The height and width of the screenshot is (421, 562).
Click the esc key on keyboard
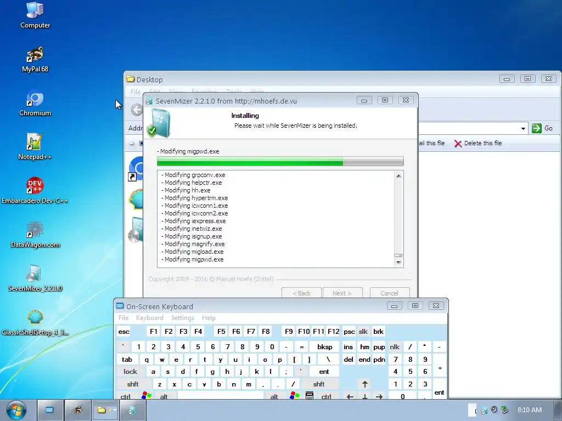124,332
